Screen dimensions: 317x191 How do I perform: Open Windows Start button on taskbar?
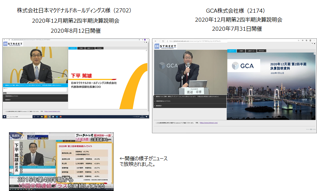point(4,117)
